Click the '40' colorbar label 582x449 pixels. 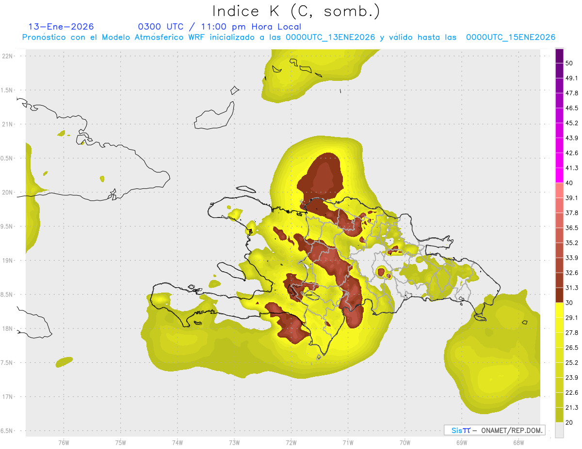569,183
